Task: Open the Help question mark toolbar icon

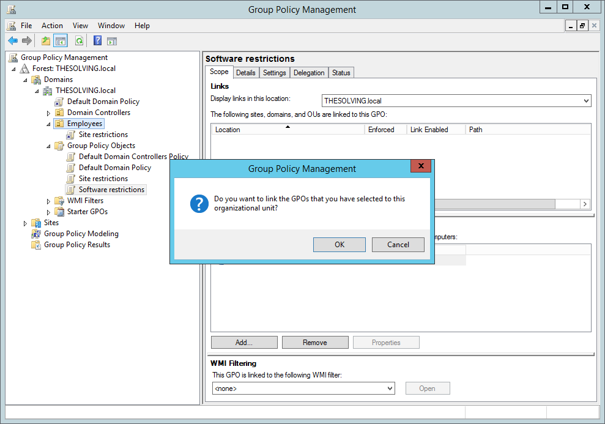Action: (x=98, y=40)
